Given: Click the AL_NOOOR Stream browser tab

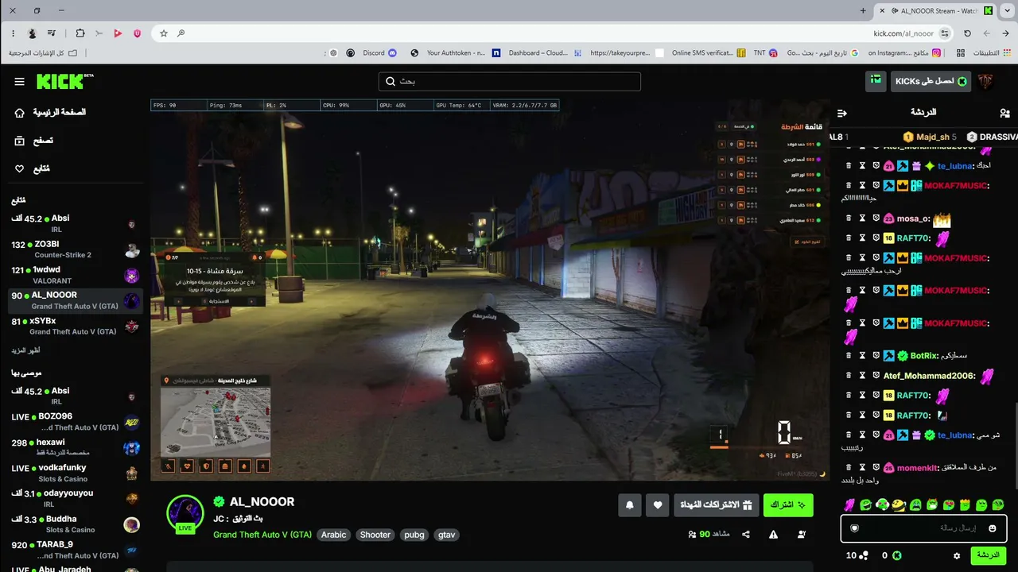Looking at the screenshot, I should click(x=935, y=10).
